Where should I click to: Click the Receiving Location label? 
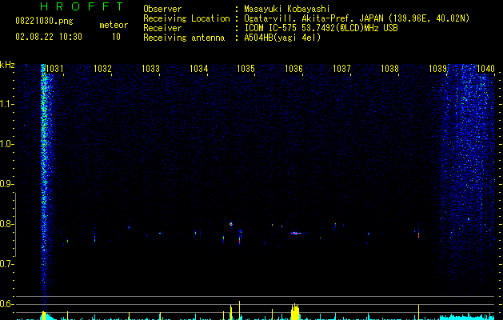click(186, 18)
